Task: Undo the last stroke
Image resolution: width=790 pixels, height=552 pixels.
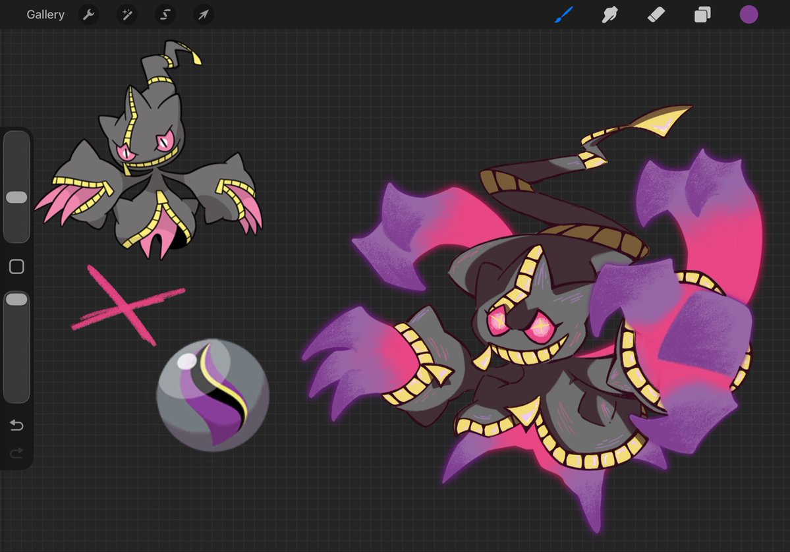Action: 16,426
